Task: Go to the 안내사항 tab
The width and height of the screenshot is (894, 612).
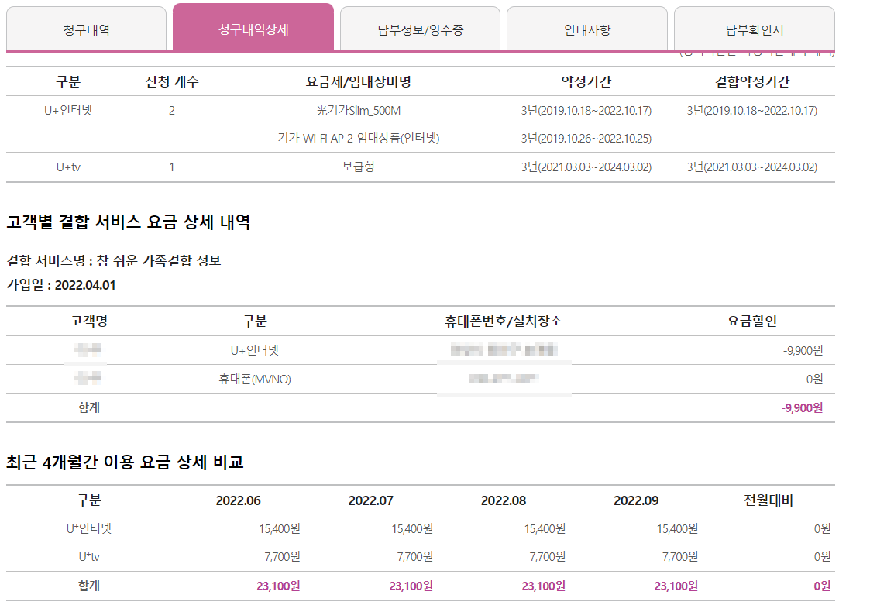Action: [586, 30]
